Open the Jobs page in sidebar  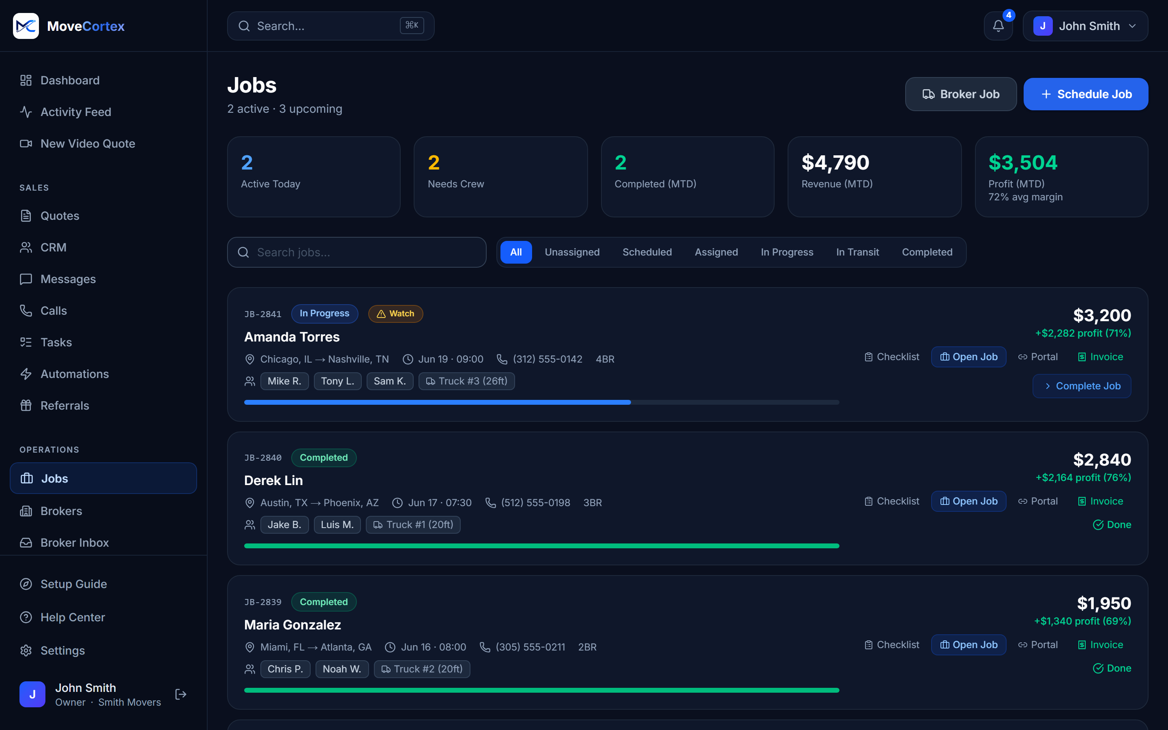[x=103, y=479]
